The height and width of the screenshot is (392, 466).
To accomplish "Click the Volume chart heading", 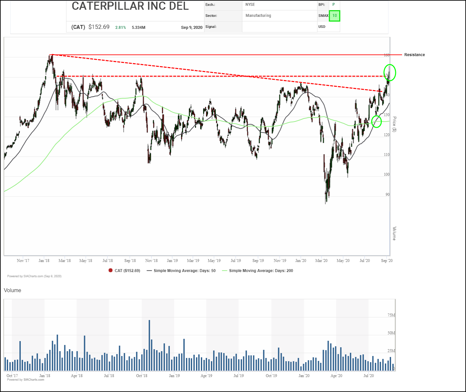I will (13, 290).
